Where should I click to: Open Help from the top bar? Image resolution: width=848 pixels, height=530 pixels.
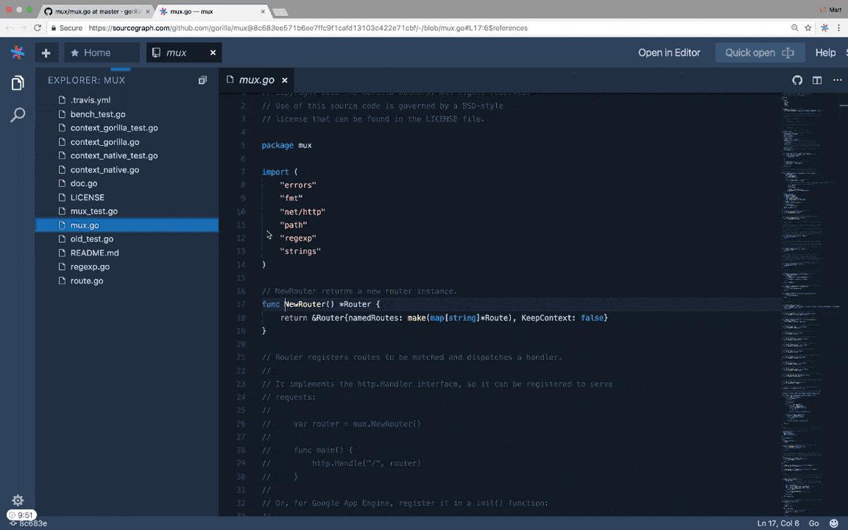[825, 52]
